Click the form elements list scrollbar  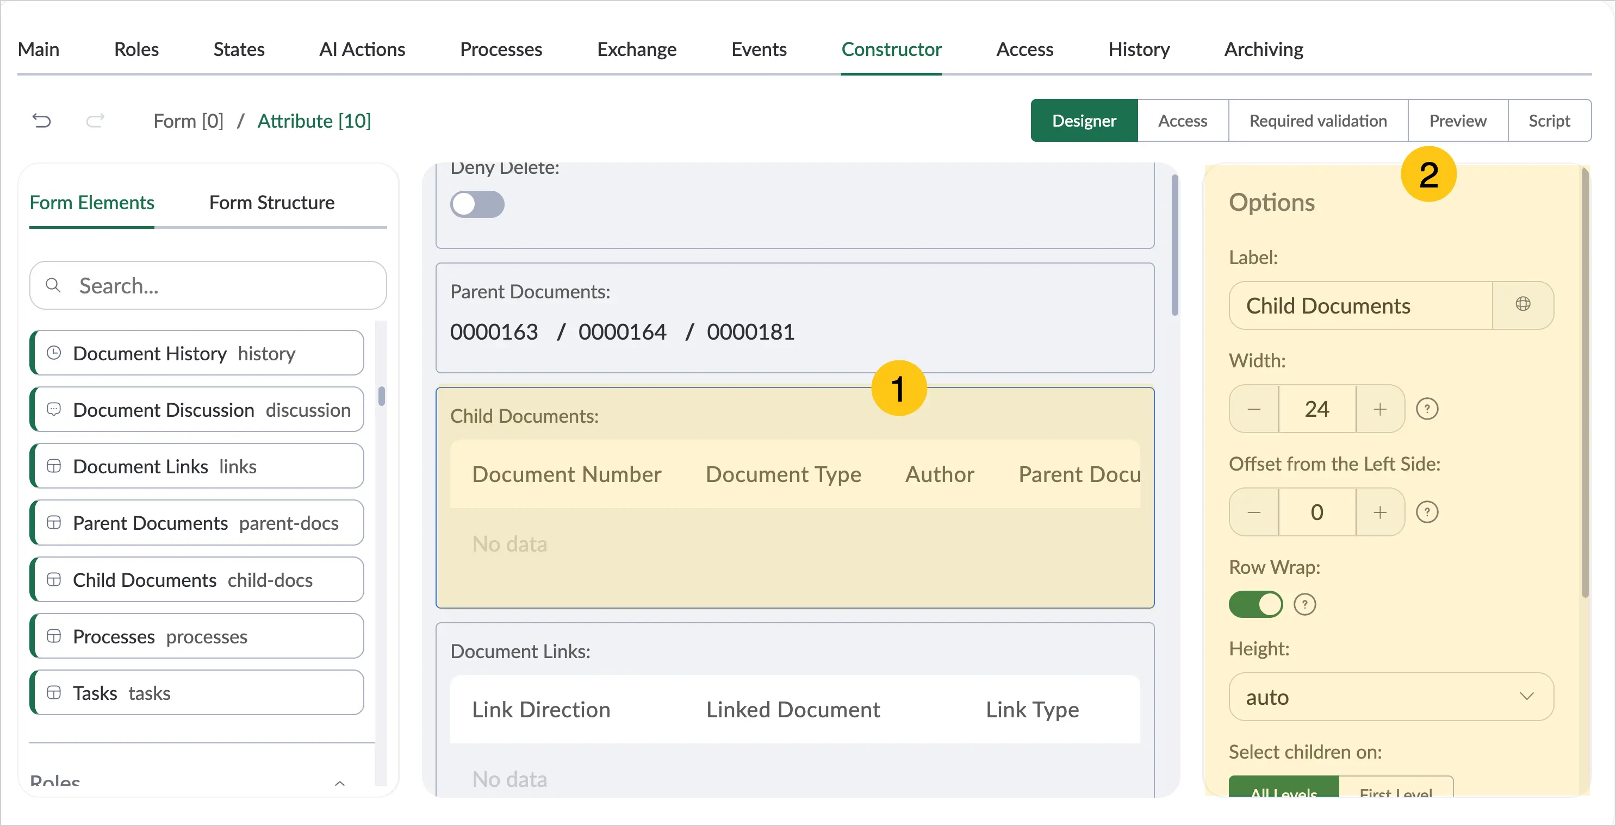click(381, 396)
